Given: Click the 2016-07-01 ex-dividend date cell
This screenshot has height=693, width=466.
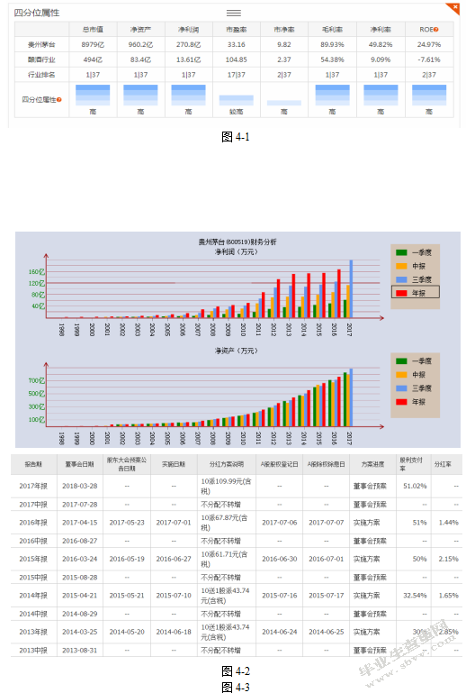Looking at the screenshot, I should [x=327, y=559].
